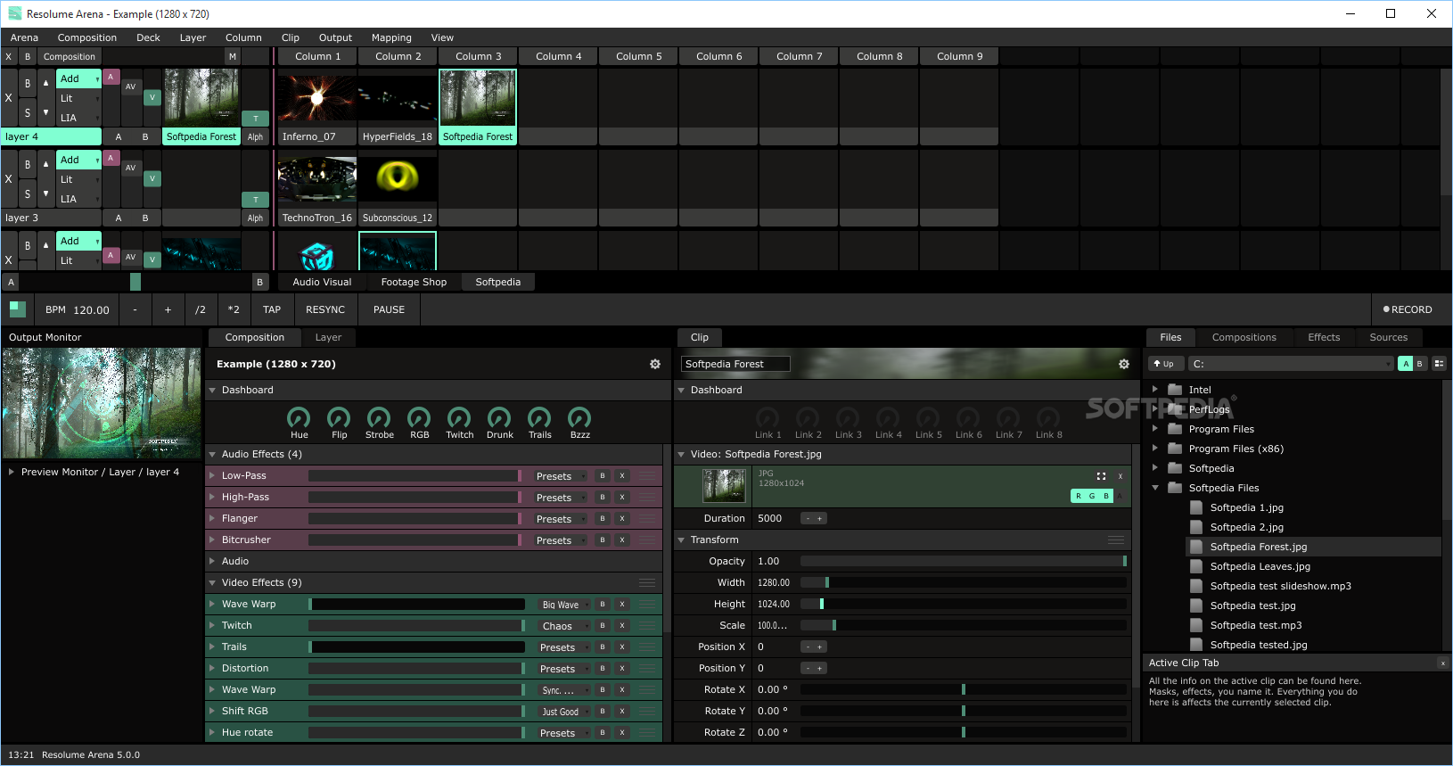
Task: Click the RGB dashboard knob
Action: pos(419,417)
